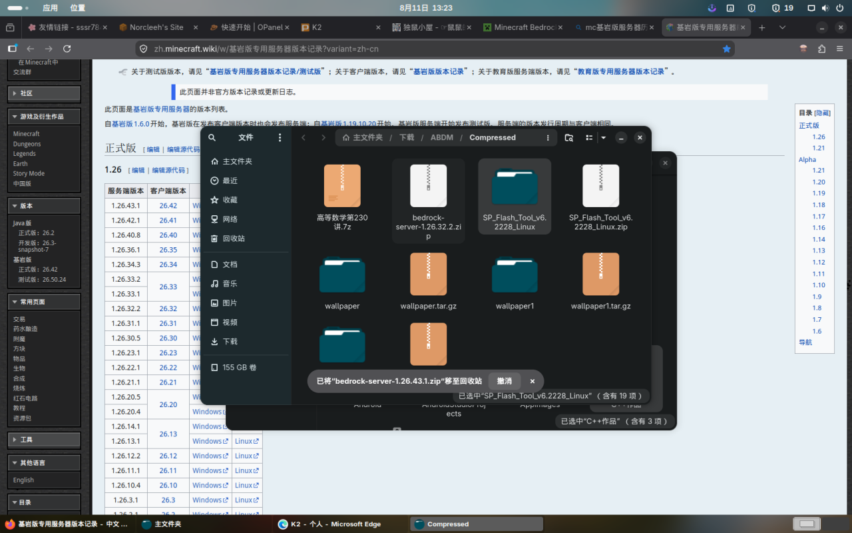Click ABDM in Files path bar

[x=442, y=138]
